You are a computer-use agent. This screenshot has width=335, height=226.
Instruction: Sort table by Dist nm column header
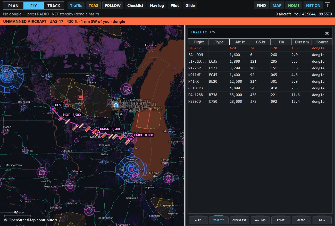[301, 42]
